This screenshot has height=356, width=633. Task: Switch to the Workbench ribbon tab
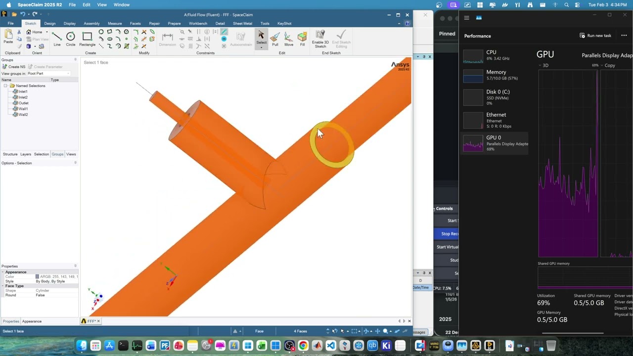198,23
